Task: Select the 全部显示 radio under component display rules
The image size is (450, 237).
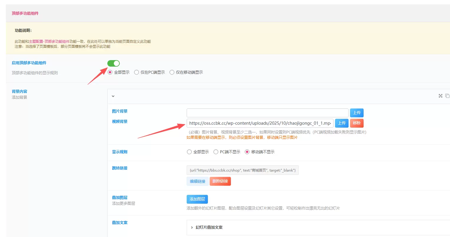Action: pos(110,72)
